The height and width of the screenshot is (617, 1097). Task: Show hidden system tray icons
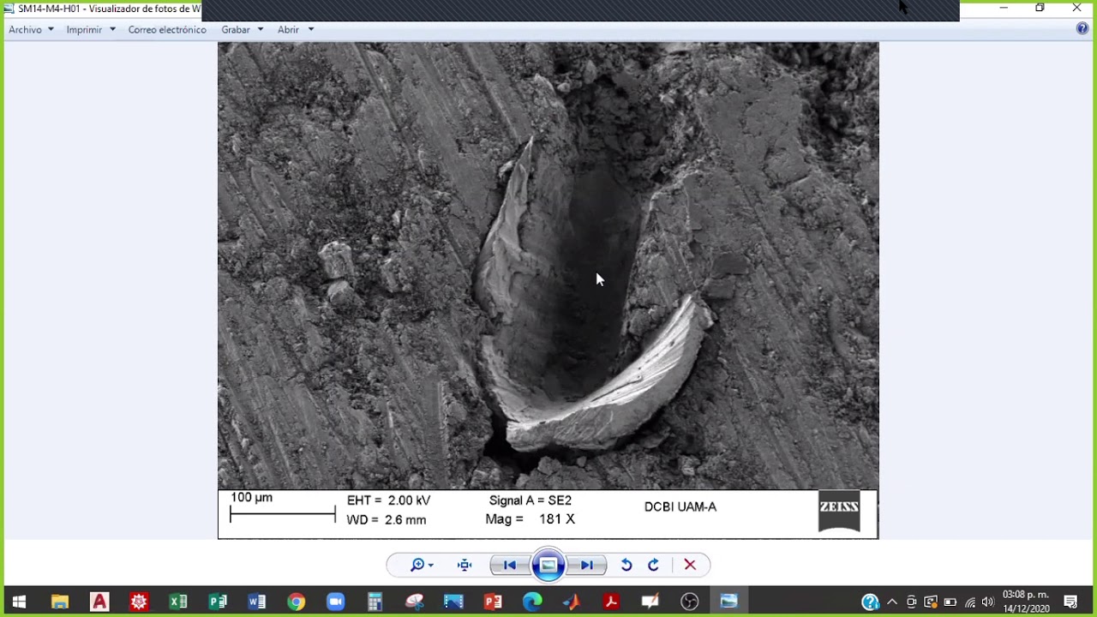click(892, 602)
